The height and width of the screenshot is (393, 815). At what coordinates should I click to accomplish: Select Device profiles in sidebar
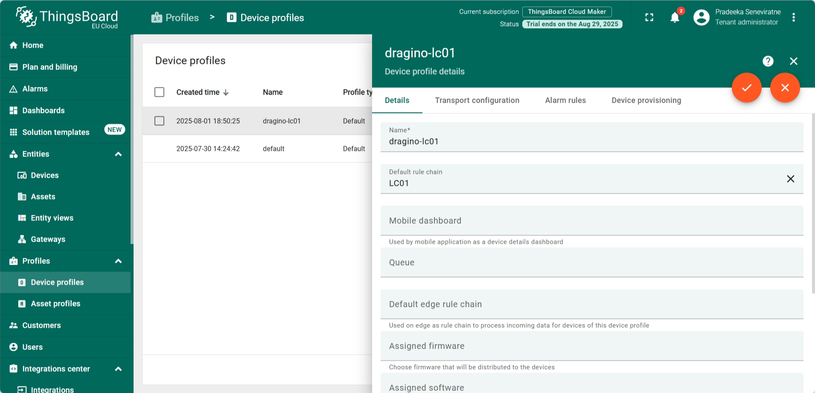[x=65, y=282]
